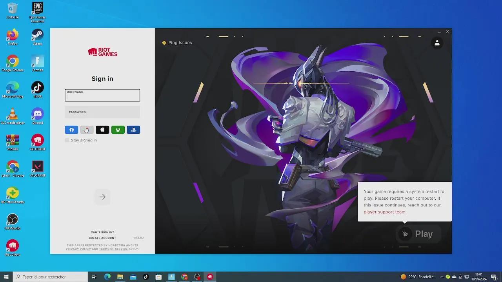Viewport: 502px width, 282px height.
Task: Open the 360 Total Security tray icon
Action: tap(448, 277)
